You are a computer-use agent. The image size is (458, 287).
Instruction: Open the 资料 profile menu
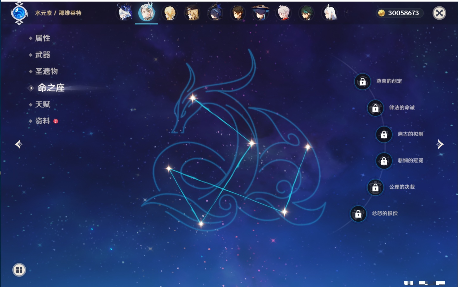point(43,121)
